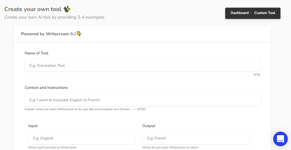Click the Context and Instructions label
291x150 pixels.
click(46, 88)
